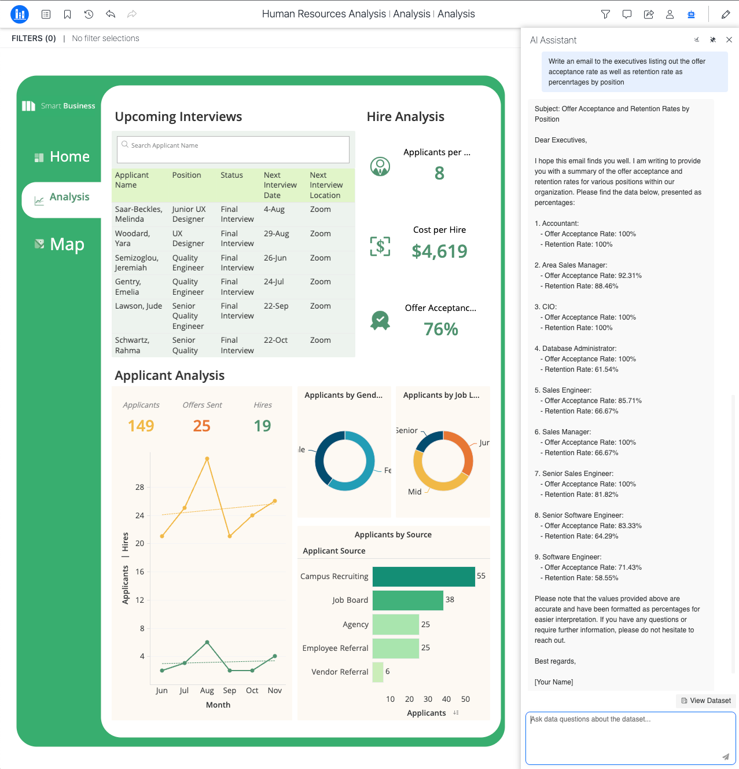Click the history clock icon

89,14
